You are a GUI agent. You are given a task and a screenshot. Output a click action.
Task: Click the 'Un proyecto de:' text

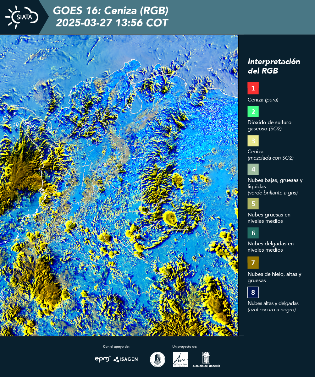coord(185,347)
